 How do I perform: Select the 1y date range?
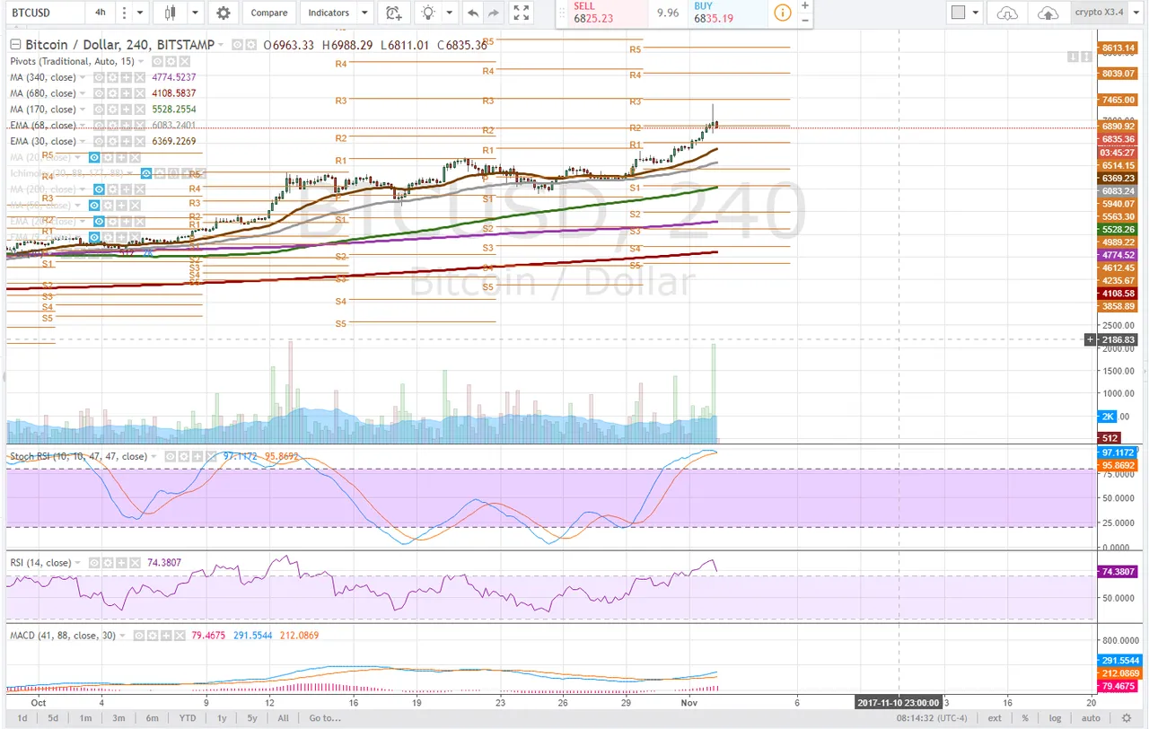(x=222, y=718)
